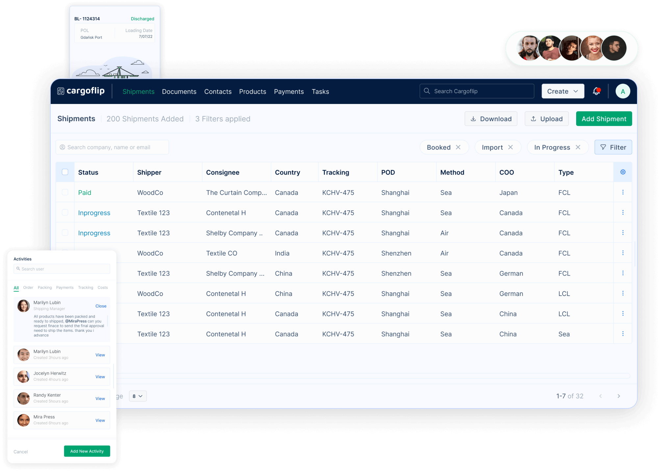Click the Add Shipment button

coord(604,118)
